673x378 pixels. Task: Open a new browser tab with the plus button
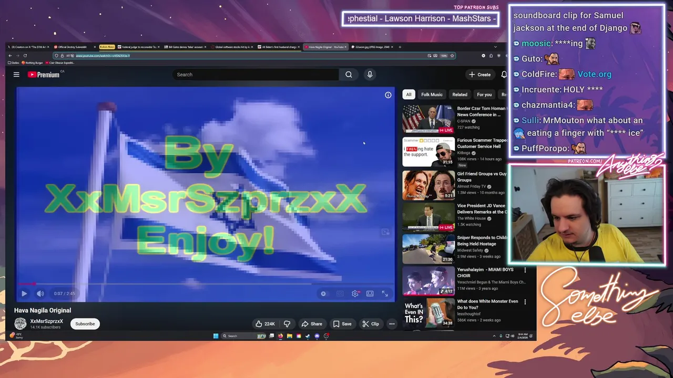coord(400,47)
